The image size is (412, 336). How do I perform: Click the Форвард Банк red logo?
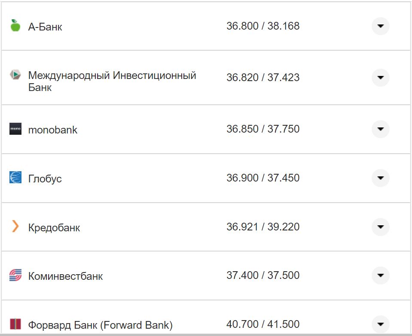[x=14, y=324]
